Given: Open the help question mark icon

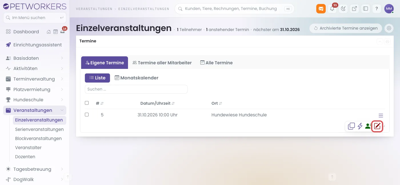Looking at the screenshot, I should (377, 9).
